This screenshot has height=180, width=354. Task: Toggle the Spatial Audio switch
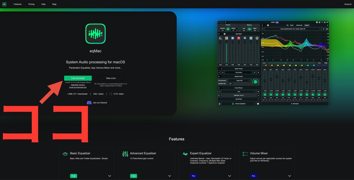[x=220, y=76]
